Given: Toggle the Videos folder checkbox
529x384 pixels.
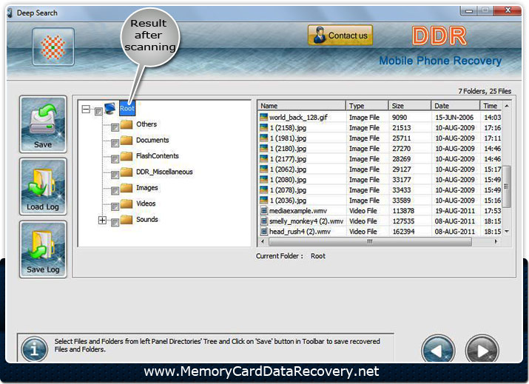Looking at the screenshot, I should [x=115, y=206].
